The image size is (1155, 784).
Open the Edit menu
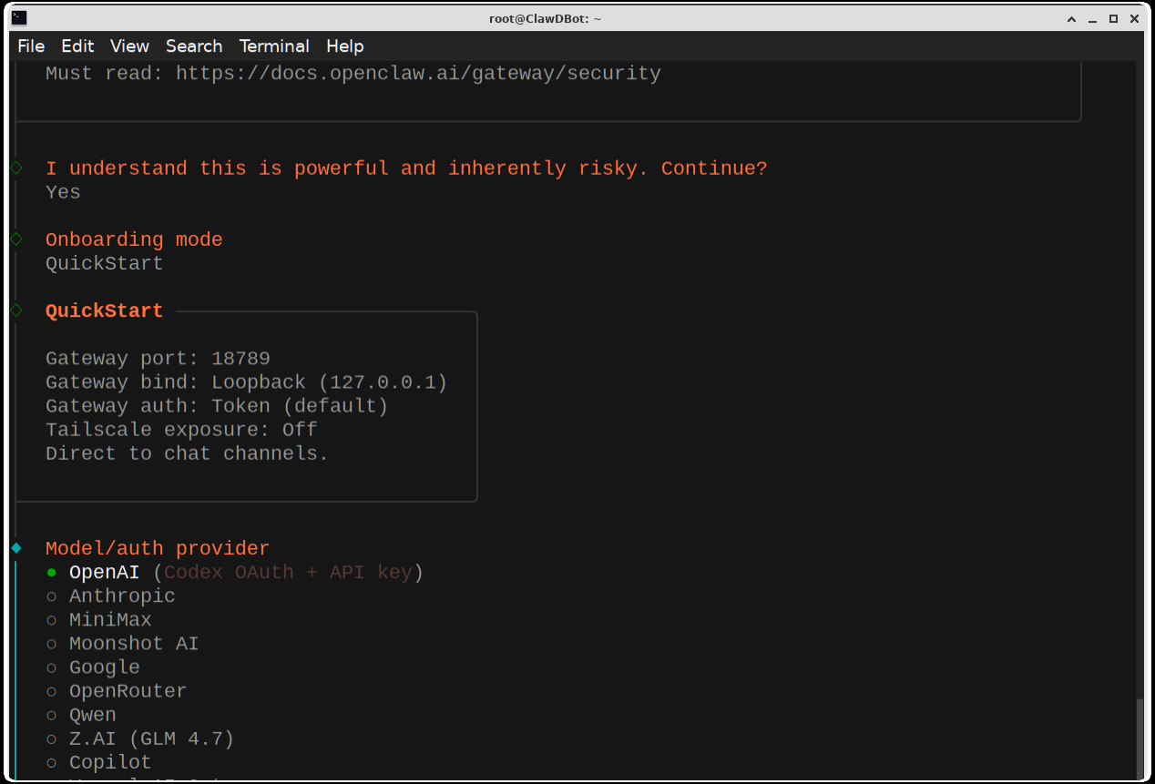tap(77, 46)
